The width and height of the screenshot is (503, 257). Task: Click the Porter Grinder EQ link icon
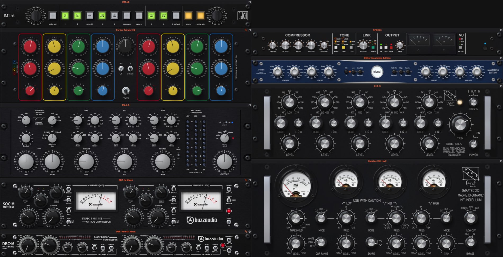246,30
